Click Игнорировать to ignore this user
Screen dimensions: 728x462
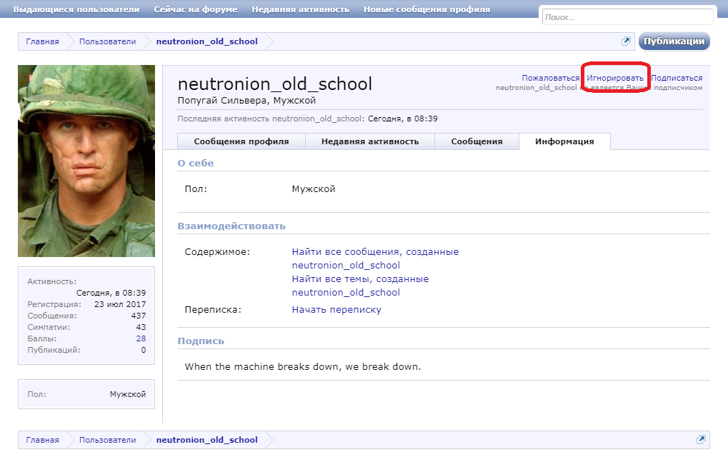tap(615, 78)
